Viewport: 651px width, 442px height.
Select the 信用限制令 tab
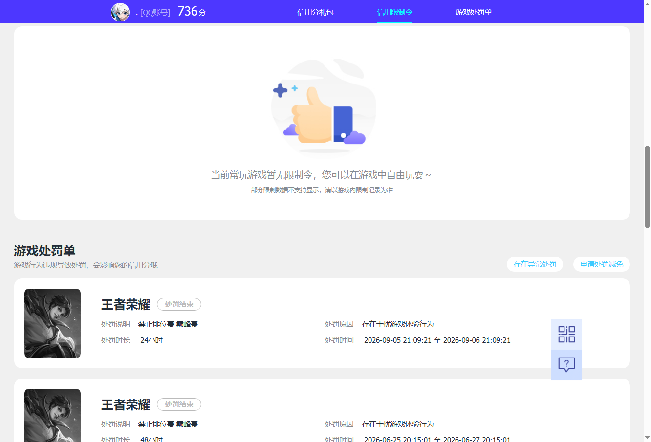coord(394,12)
